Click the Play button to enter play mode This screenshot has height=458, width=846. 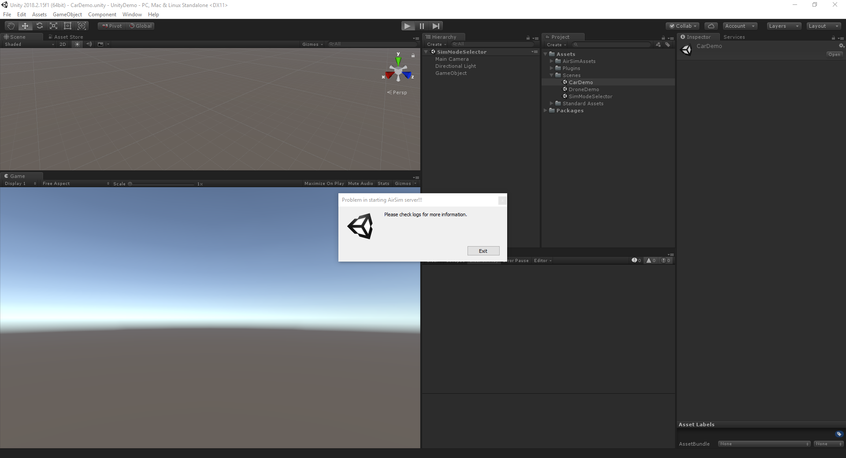(408, 26)
